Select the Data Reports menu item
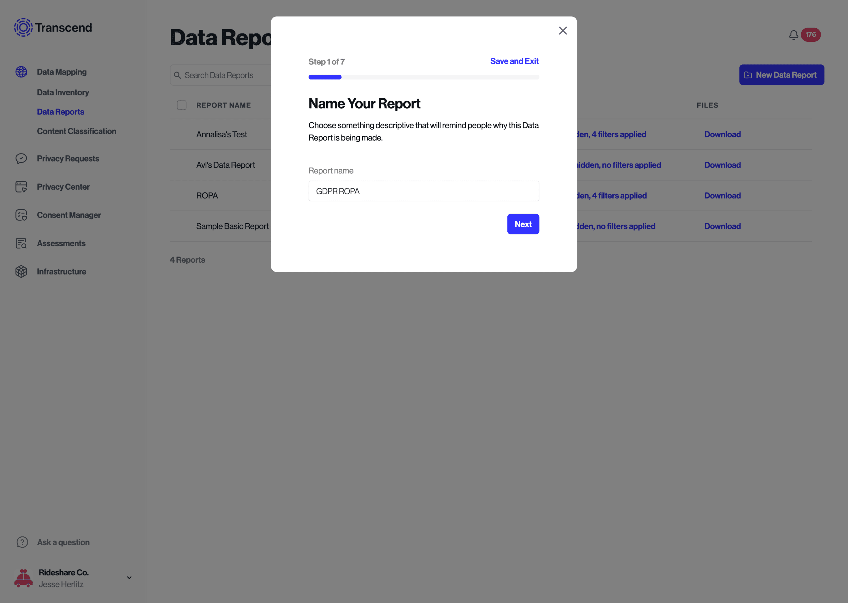The image size is (848, 603). [x=60, y=112]
